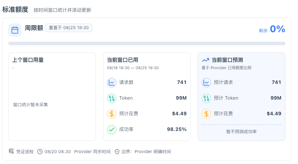
Task: Click the 741 value beside 请求数
Action: (182, 82)
